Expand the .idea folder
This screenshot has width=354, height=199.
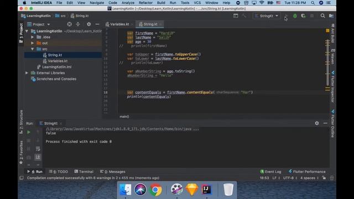(x=33, y=37)
